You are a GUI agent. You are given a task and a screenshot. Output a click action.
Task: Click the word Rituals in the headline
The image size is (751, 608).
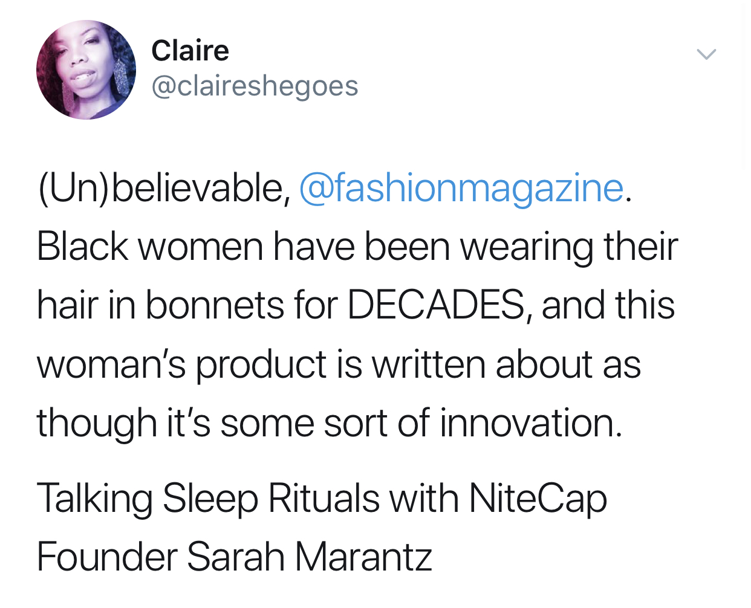[x=324, y=499]
